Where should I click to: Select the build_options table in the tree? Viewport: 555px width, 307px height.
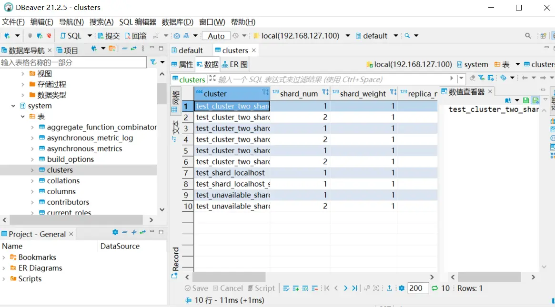(71, 159)
